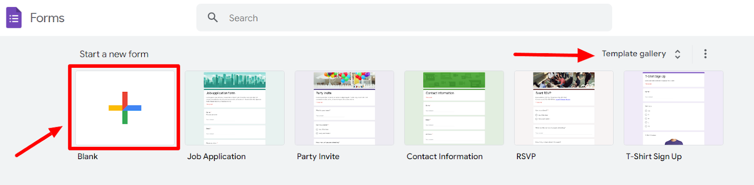Select the RSVP template thumbnail
Viewport: 754px width, 185px height.
click(564, 108)
